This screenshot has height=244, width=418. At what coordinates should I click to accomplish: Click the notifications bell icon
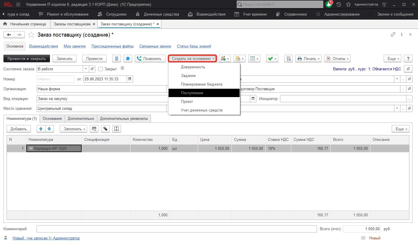click(x=329, y=5)
